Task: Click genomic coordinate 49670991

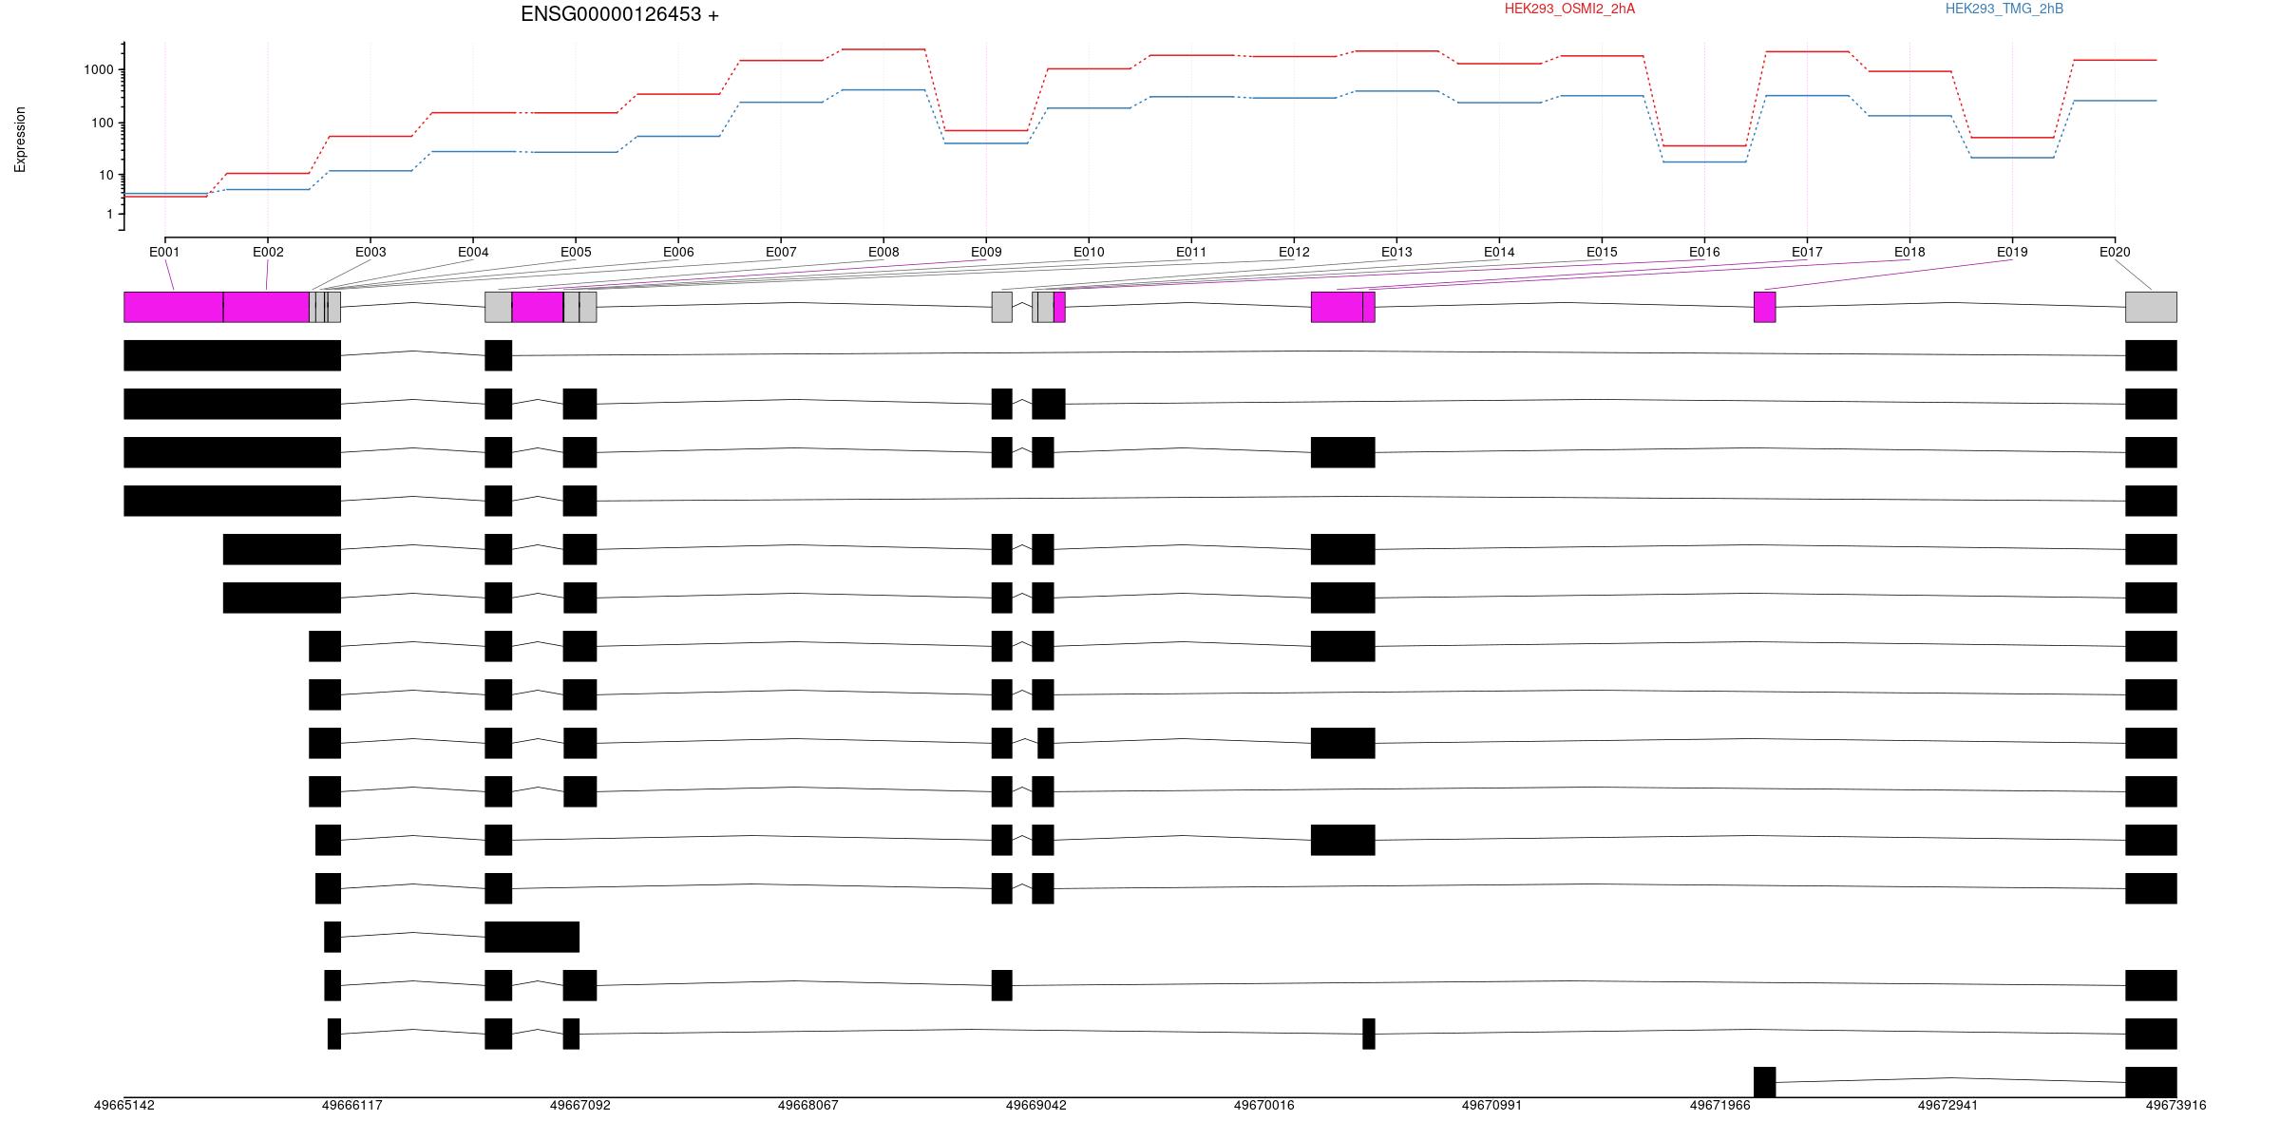Action: click(x=1492, y=1105)
